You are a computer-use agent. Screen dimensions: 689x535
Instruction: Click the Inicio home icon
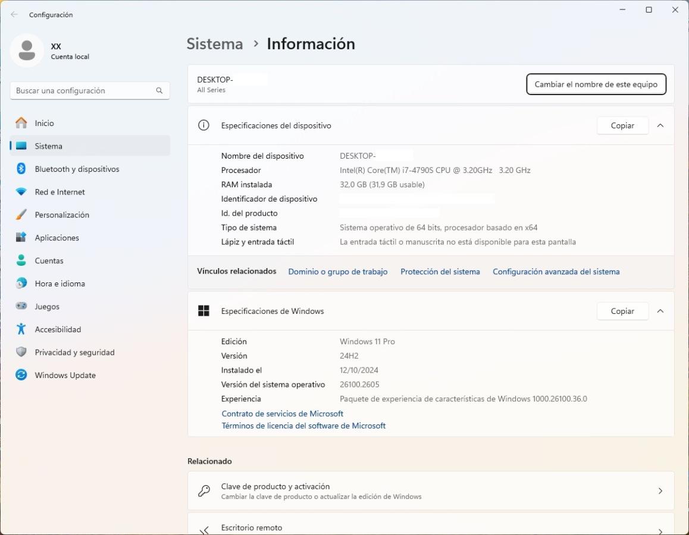tap(21, 123)
